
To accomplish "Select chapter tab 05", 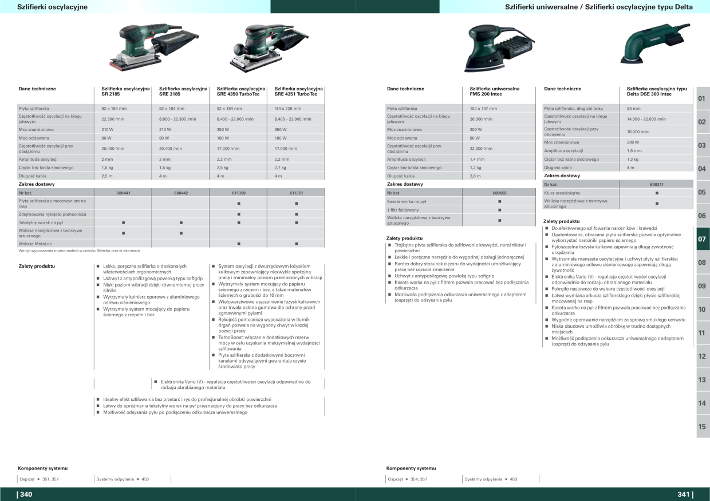I will (703, 192).
